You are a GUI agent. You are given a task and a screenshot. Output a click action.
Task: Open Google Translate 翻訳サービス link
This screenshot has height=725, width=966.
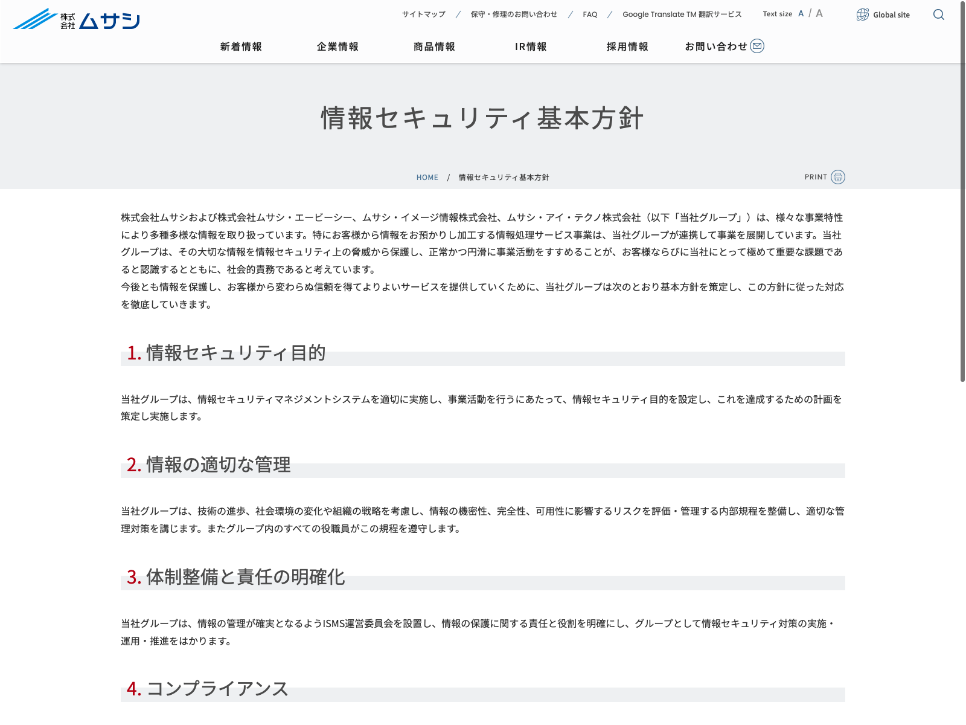tap(682, 14)
